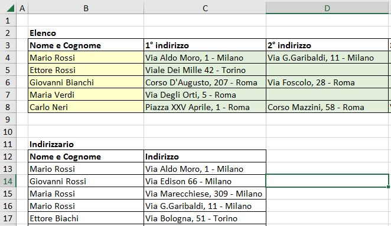
Task: Click the 2° indirizzo header cell
Action: 327,45
